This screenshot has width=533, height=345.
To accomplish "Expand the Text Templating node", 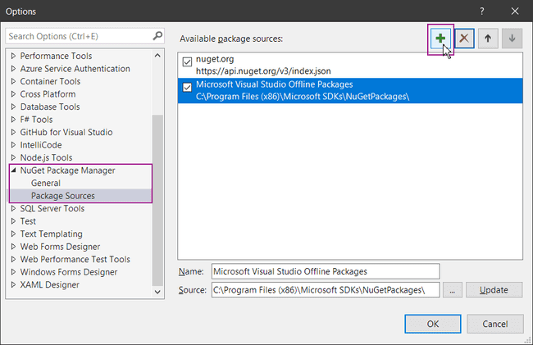I will (13, 234).
